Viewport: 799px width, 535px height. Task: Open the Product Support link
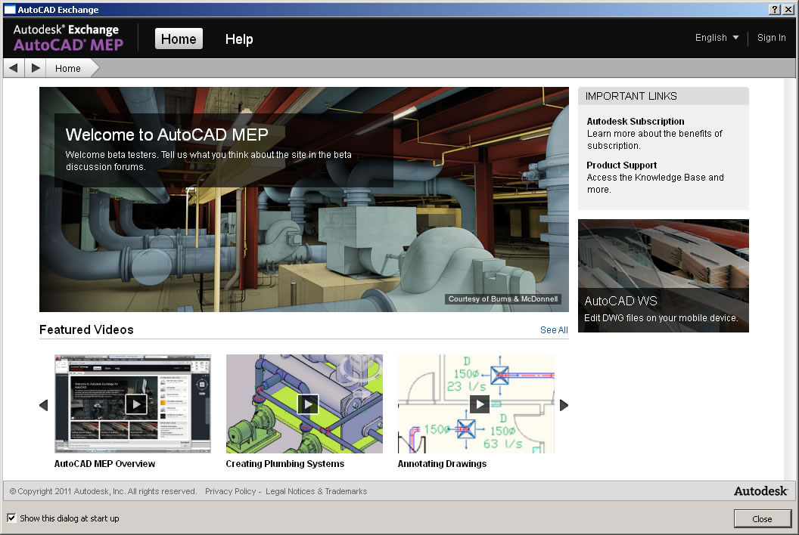(621, 165)
